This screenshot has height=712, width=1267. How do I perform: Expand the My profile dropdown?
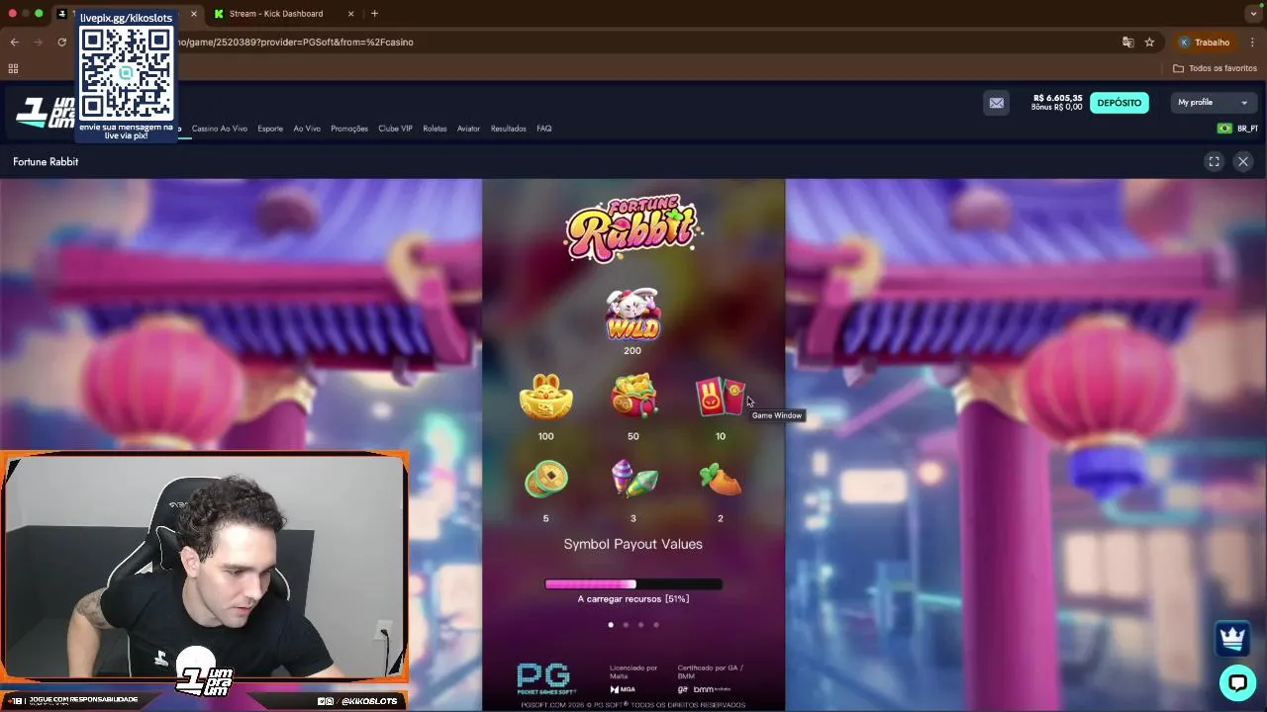coord(1213,103)
